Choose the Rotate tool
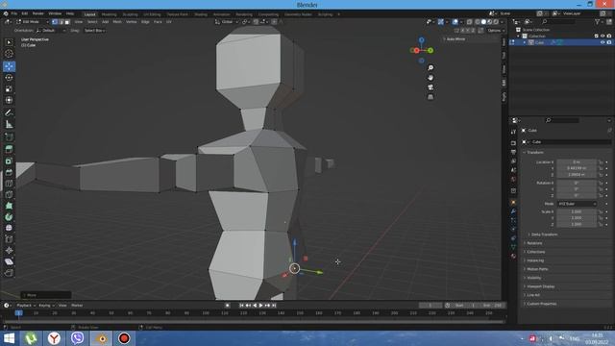 [9, 78]
